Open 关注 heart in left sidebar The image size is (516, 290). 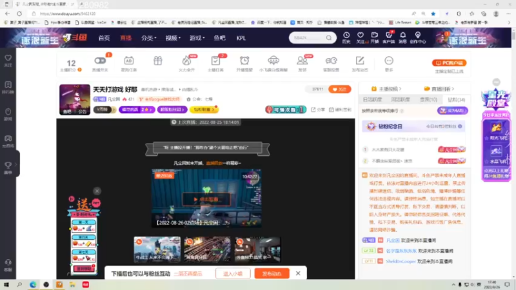coord(8,61)
